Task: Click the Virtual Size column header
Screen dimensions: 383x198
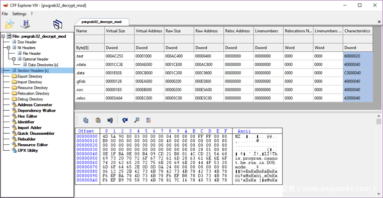Action: tap(119, 31)
